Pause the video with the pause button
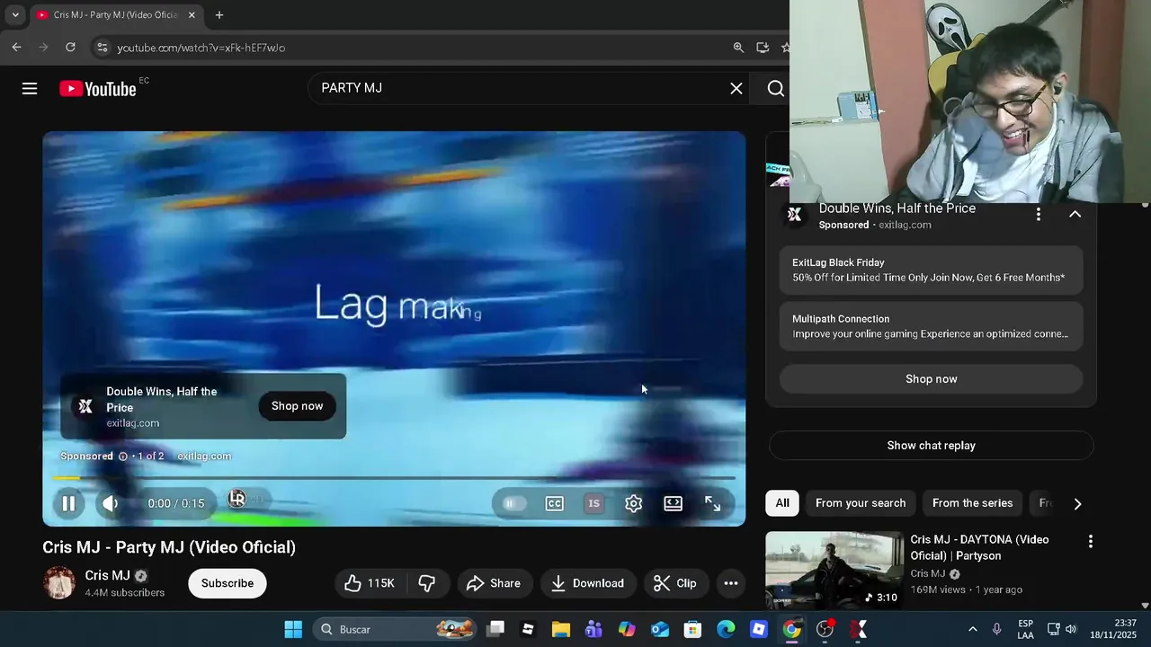Image resolution: width=1151 pixels, height=647 pixels. click(x=68, y=503)
